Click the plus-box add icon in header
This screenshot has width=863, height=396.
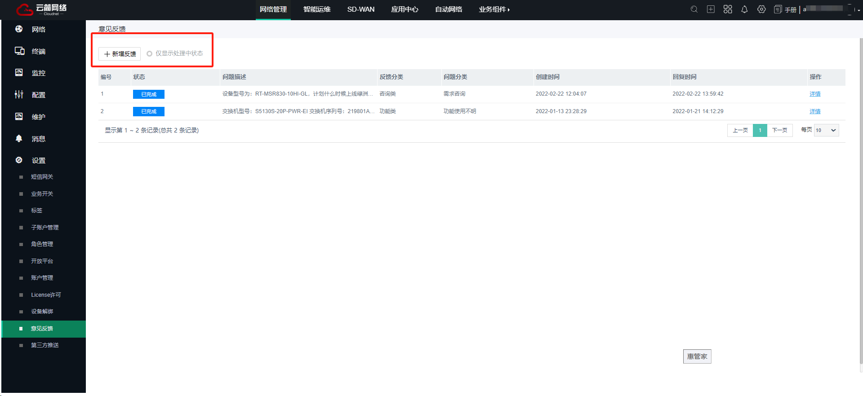click(x=711, y=9)
